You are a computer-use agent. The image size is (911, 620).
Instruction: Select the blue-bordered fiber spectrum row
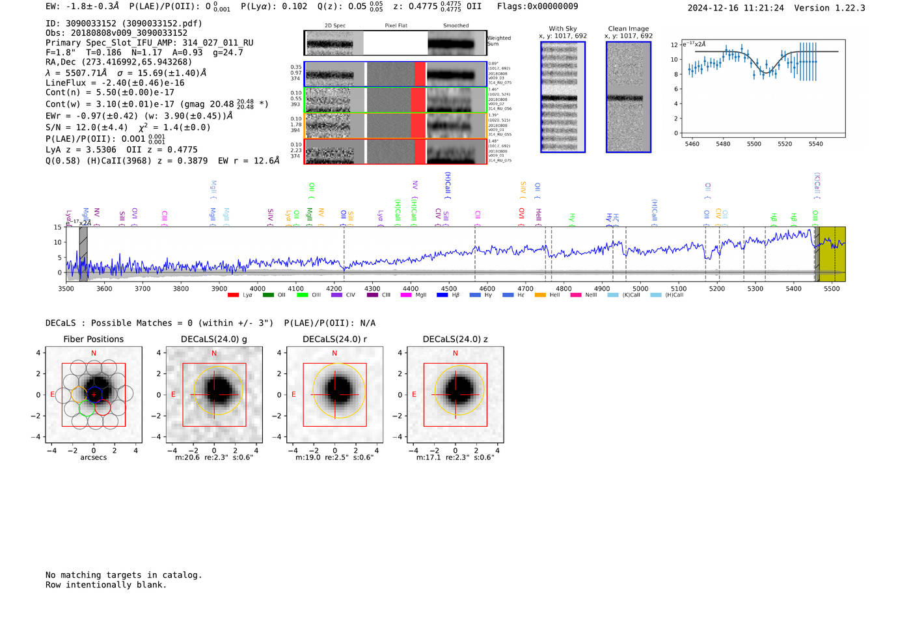(x=395, y=74)
